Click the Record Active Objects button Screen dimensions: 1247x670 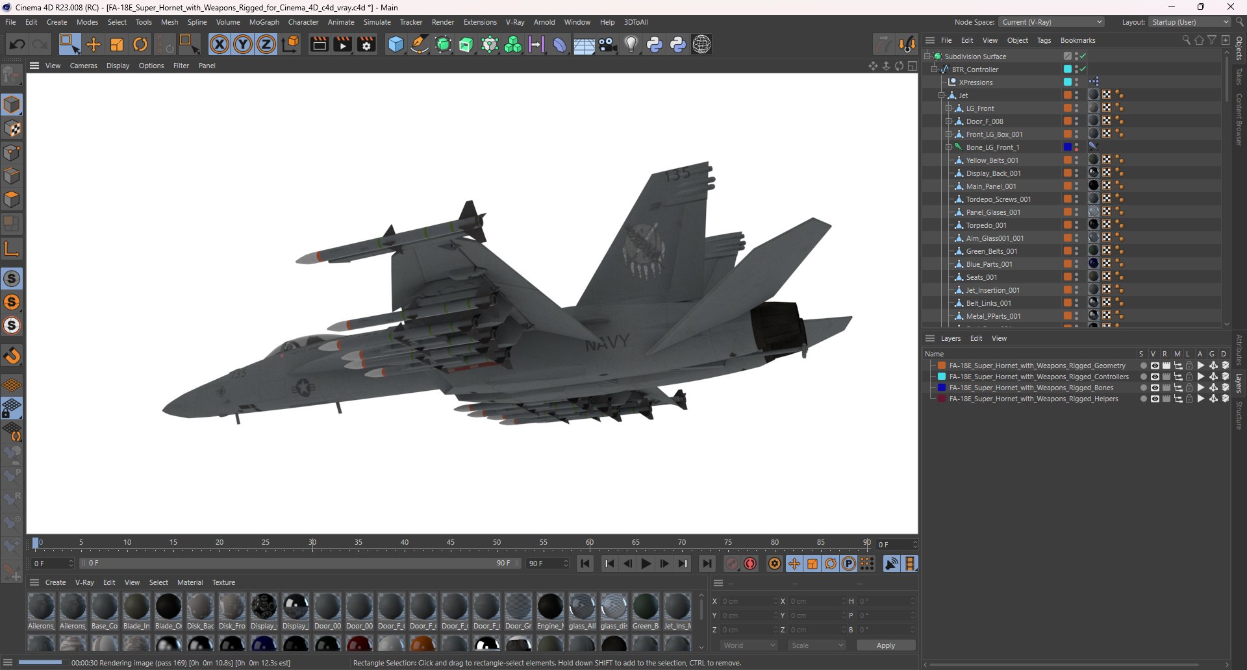click(x=732, y=564)
